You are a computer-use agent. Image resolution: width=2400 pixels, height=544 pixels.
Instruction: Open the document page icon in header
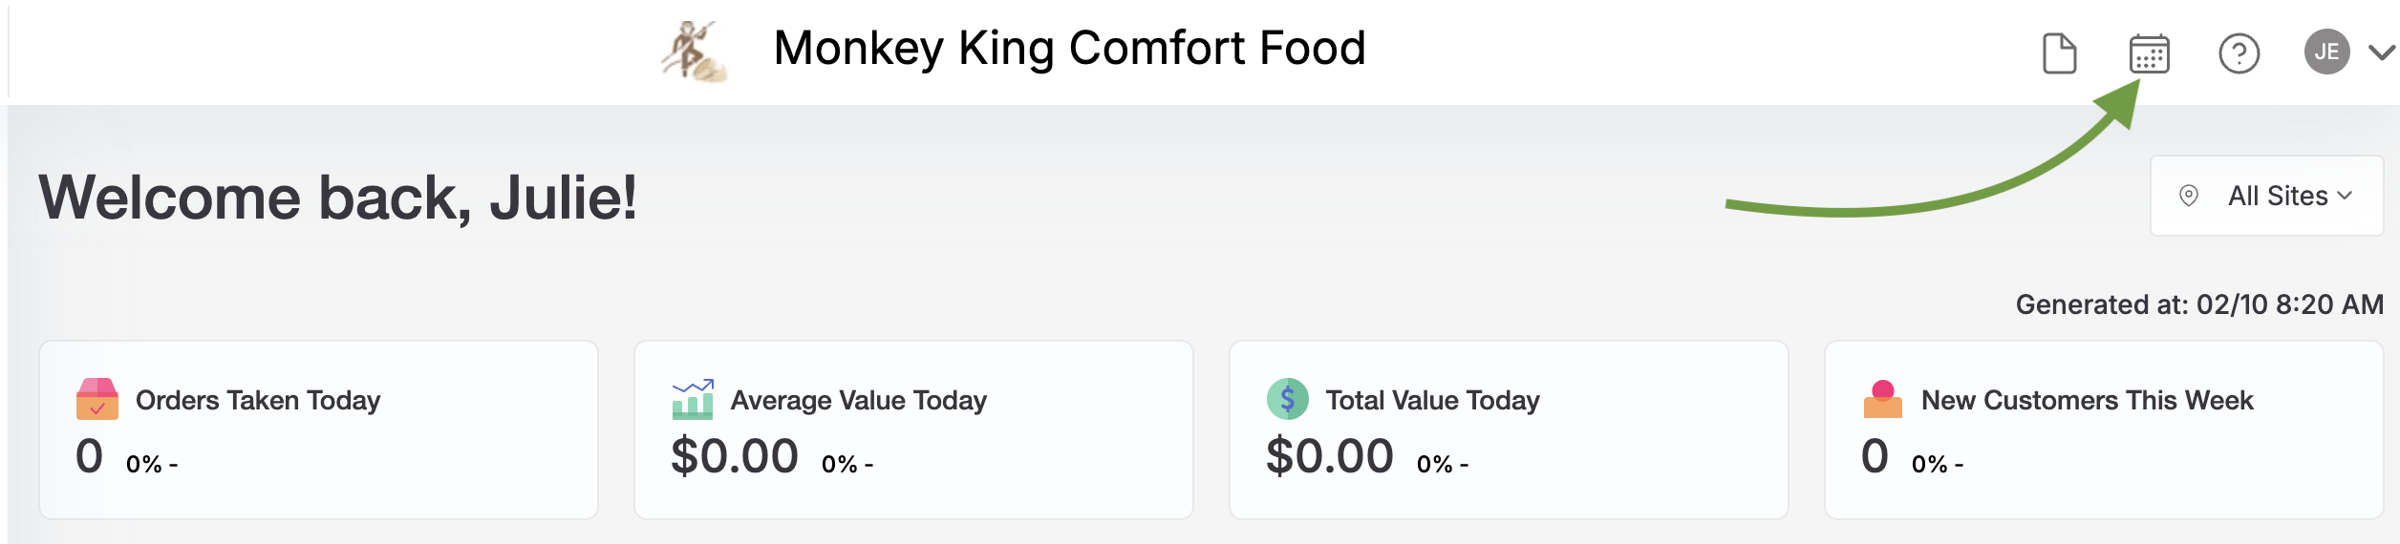(x=2059, y=52)
